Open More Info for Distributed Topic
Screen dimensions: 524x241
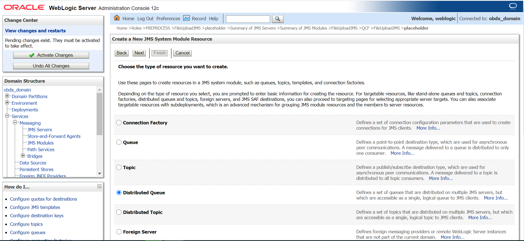point(480,218)
